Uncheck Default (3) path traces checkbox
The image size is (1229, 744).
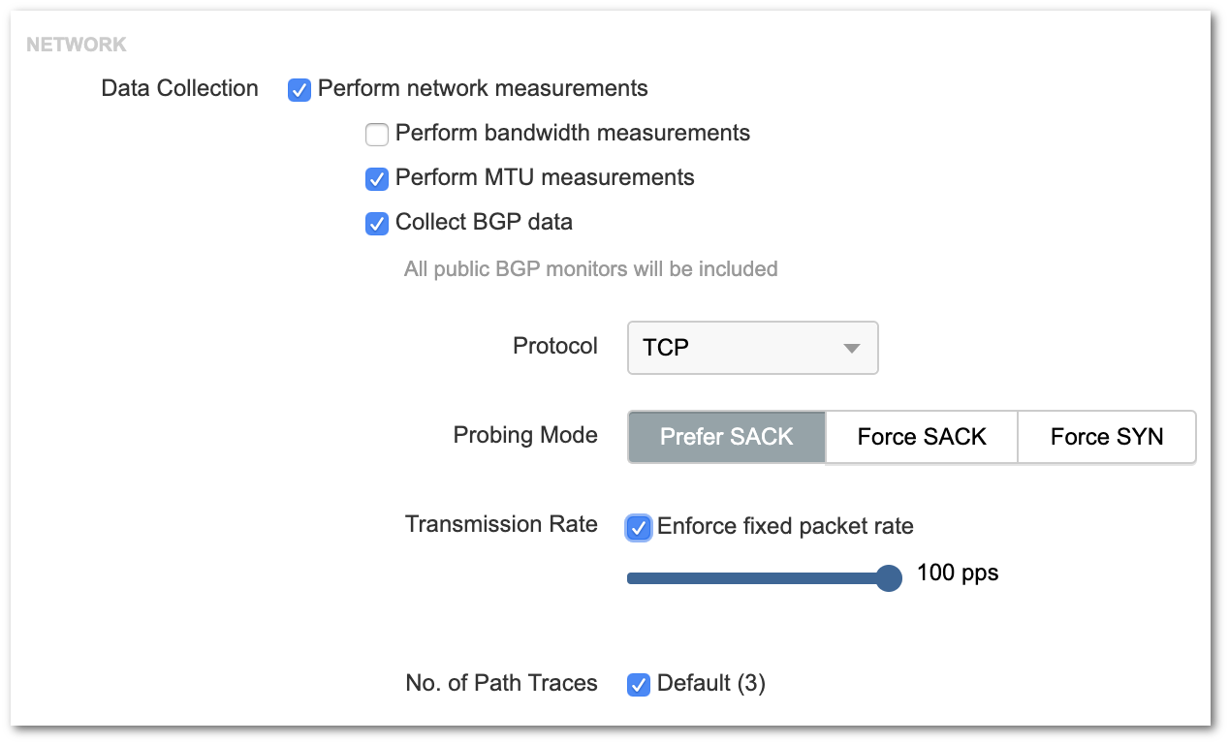[x=639, y=685]
